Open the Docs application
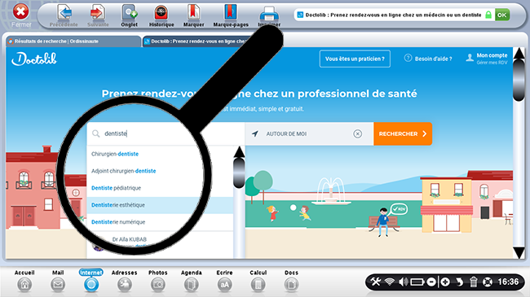 (x=291, y=281)
